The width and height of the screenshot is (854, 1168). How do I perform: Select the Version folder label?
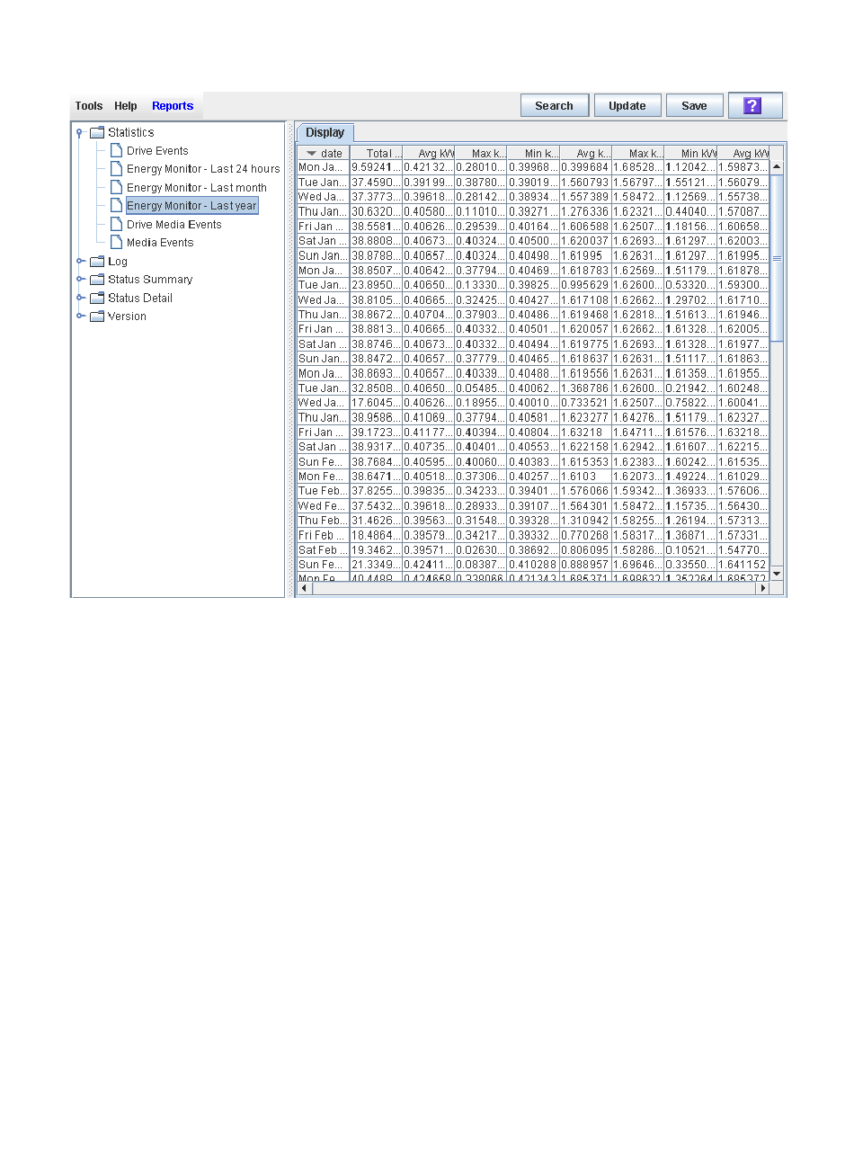point(127,317)
